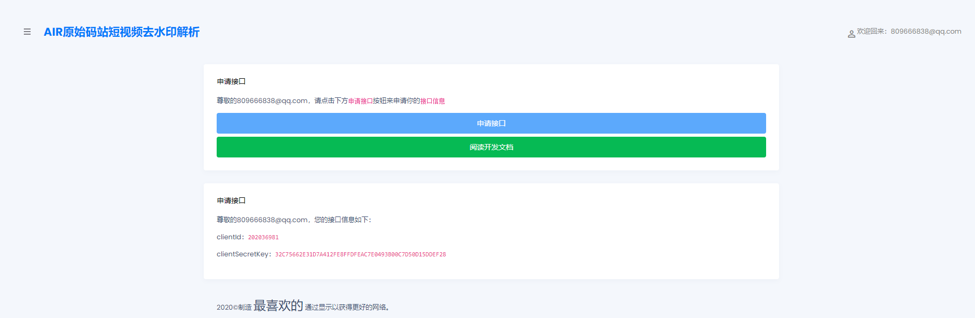975x318 pixels.
Task: Click the 2020©制造 footer copyright
Action: (234, 307)
